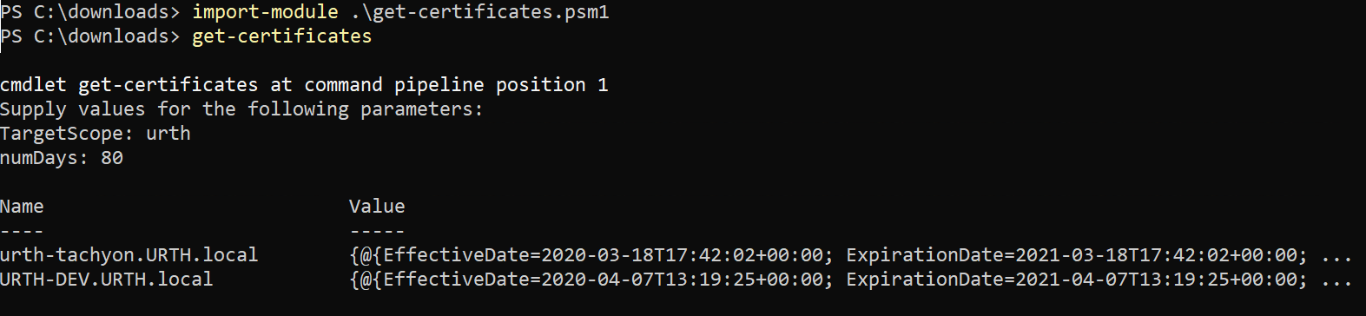
Task: Click the Name column header
Action: (x=22, y=207)
